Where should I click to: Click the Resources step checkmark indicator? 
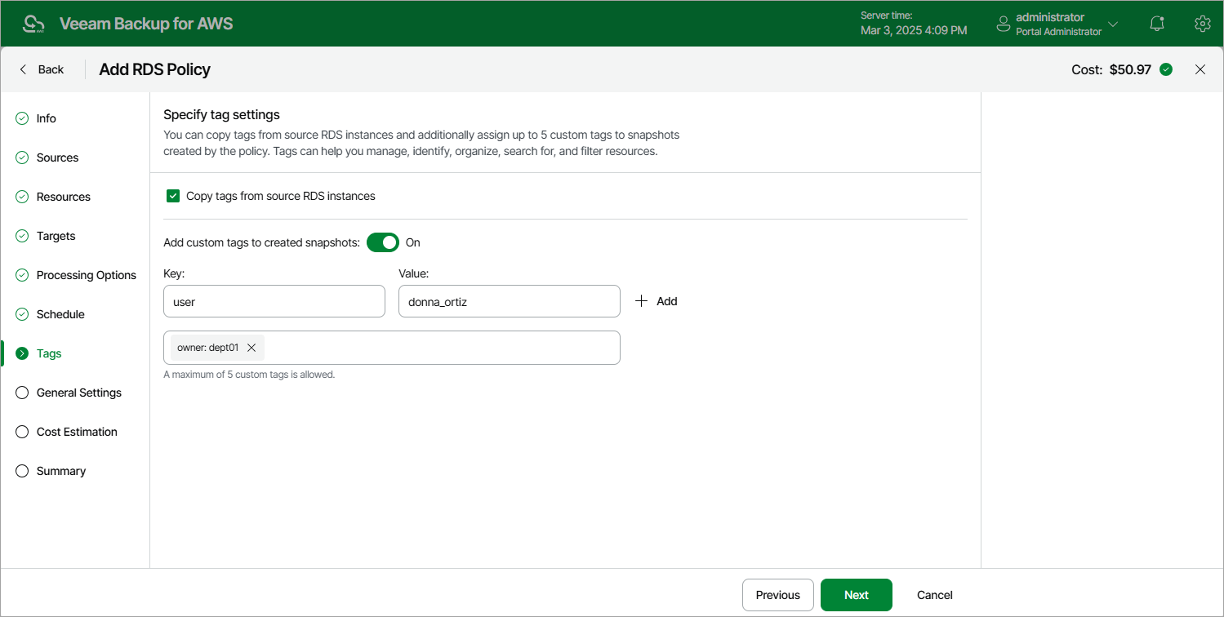coord(21,196)
